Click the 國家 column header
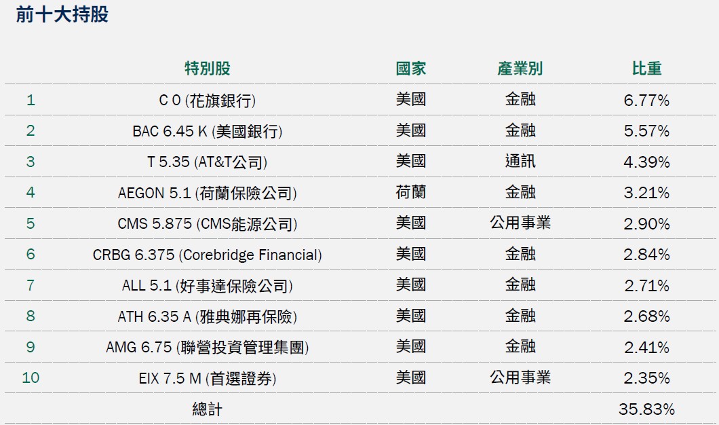The image size is (719, 425). click(410, 69)
